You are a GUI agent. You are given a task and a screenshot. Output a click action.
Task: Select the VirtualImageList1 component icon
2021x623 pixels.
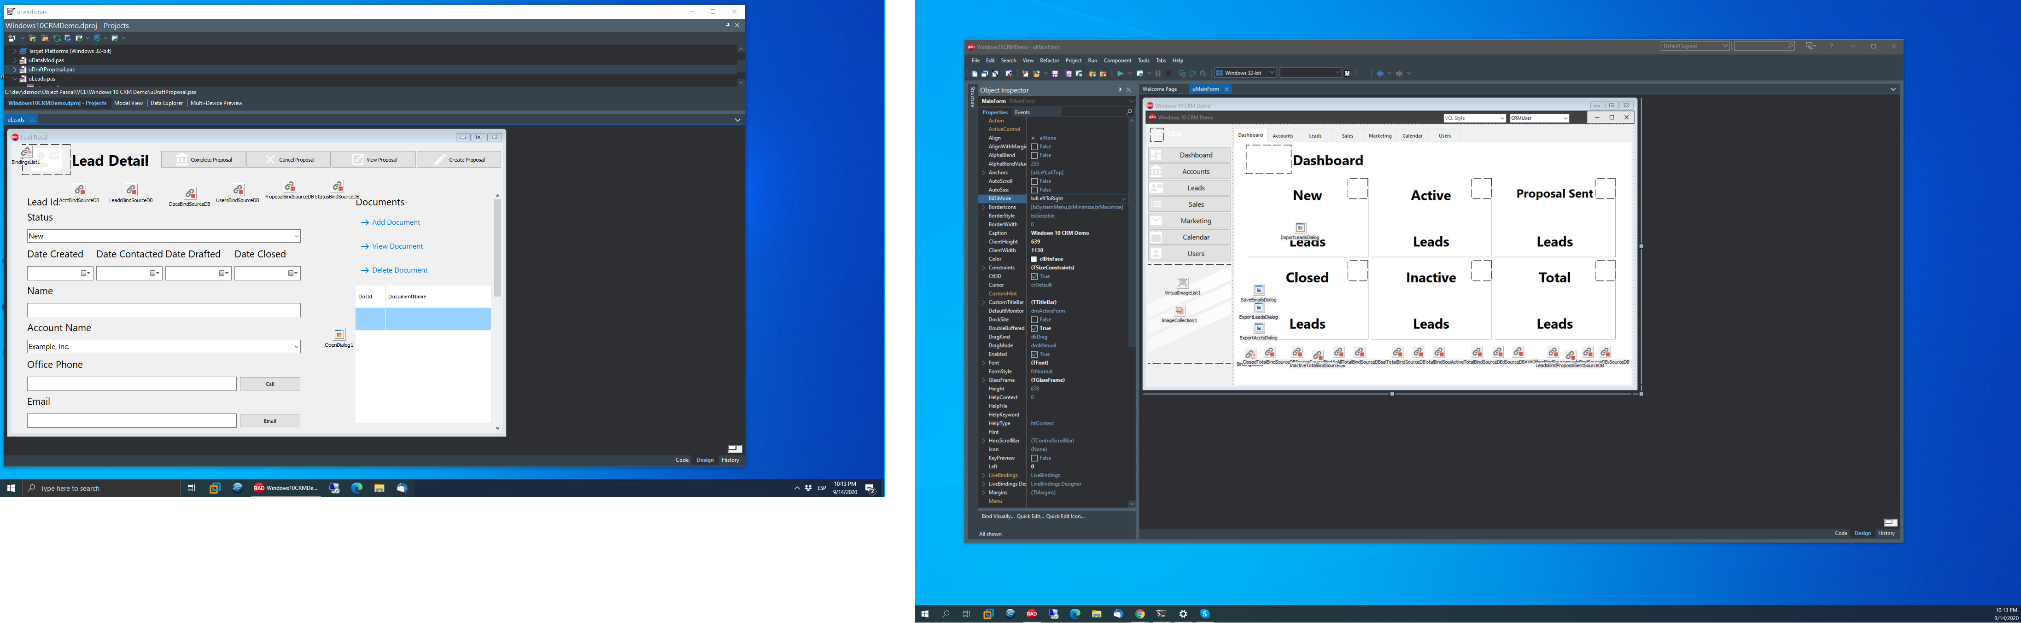pos(1183,282)
